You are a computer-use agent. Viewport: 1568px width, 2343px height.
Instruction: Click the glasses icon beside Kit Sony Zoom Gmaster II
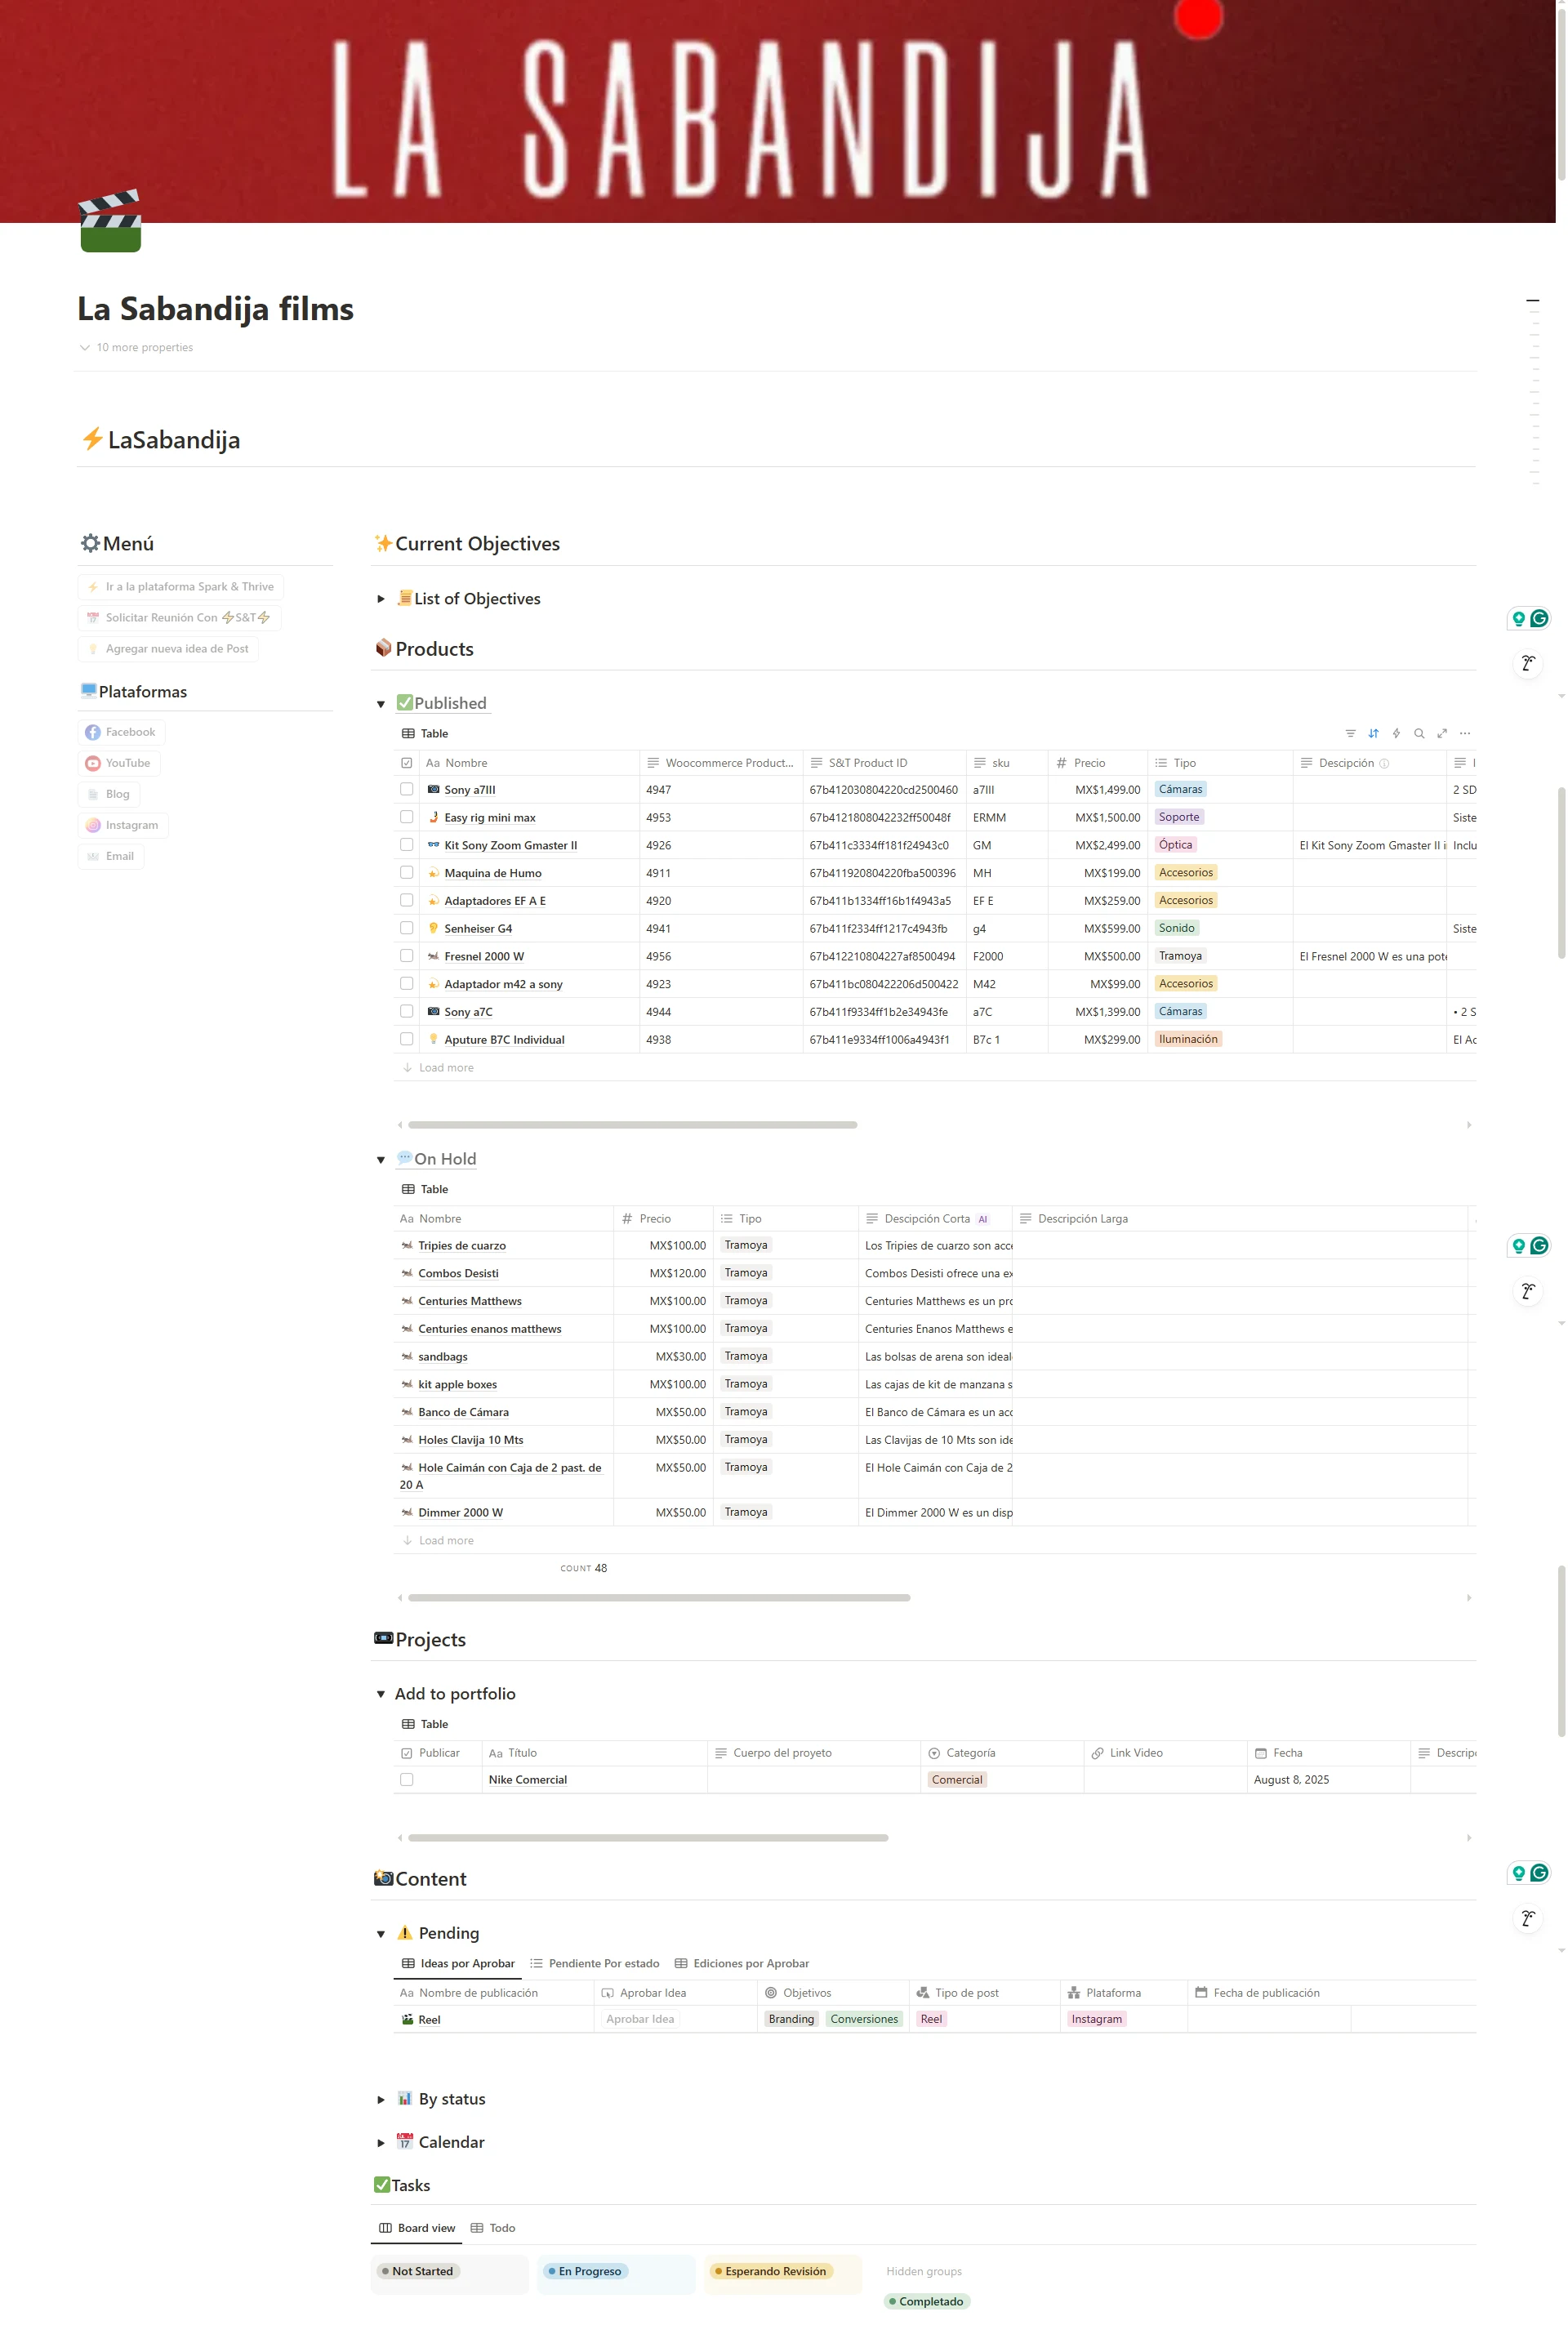[433, 845]
